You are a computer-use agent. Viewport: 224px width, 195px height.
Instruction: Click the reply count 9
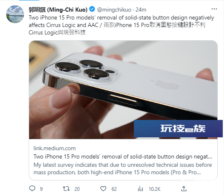(41, 189)
